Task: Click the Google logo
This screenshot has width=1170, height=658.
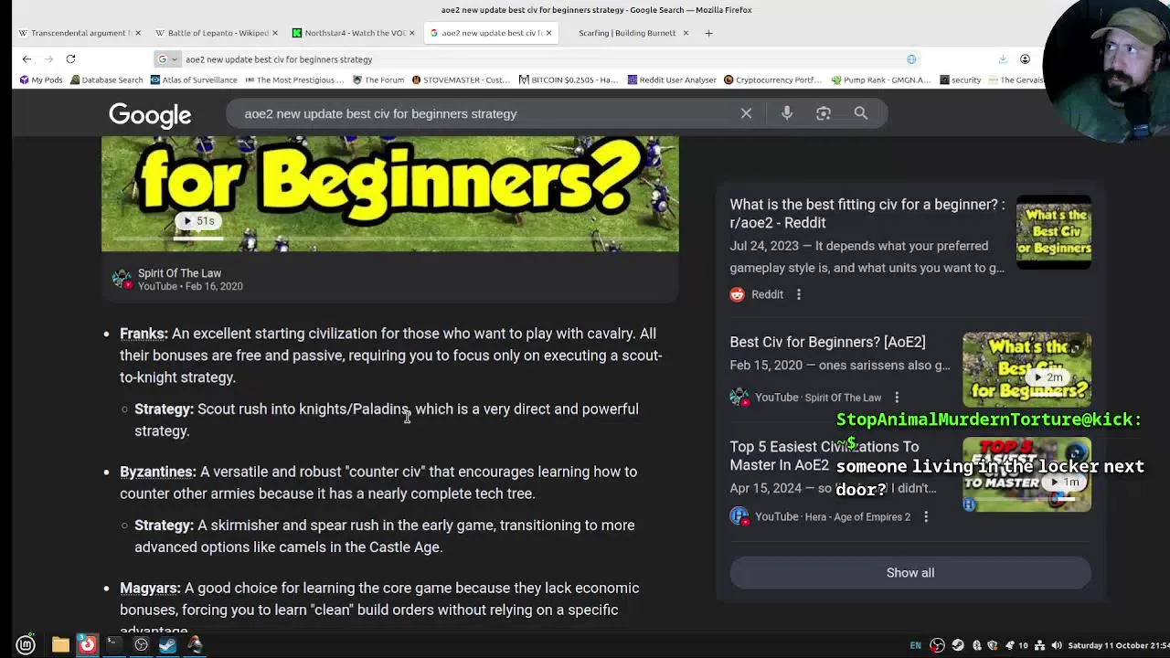Action: [150, 115]
